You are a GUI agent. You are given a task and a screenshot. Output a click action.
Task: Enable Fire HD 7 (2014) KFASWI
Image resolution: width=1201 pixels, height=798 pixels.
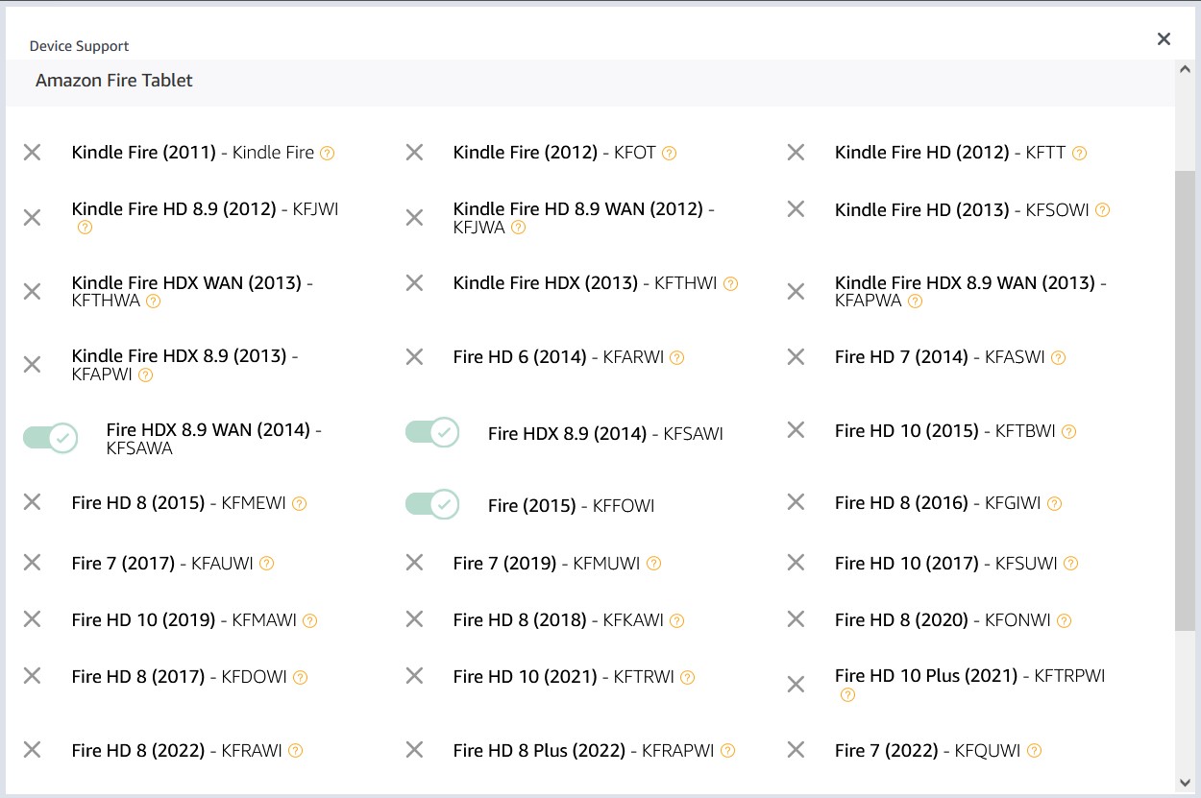pyautogui.click(x=796, y=356)
